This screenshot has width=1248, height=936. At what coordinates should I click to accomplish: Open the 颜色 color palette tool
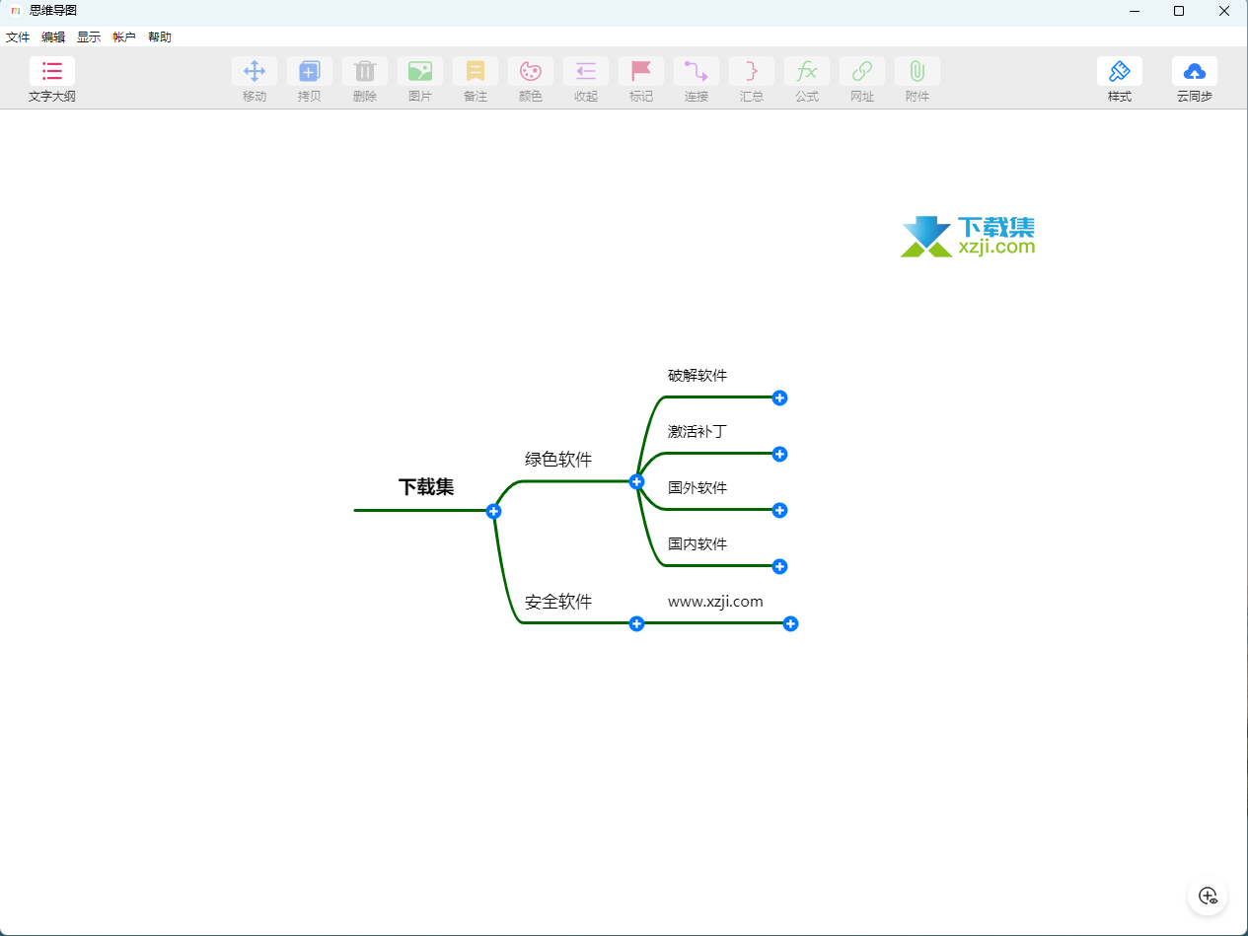(x=531, y=71)
